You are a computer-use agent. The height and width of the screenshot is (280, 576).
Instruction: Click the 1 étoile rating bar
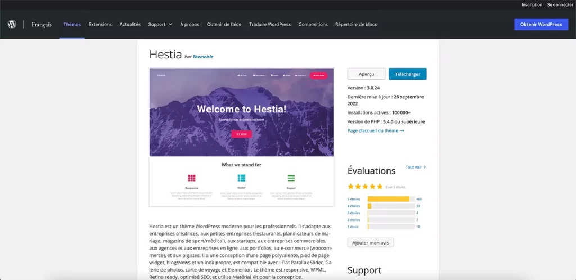pos(391,227)
